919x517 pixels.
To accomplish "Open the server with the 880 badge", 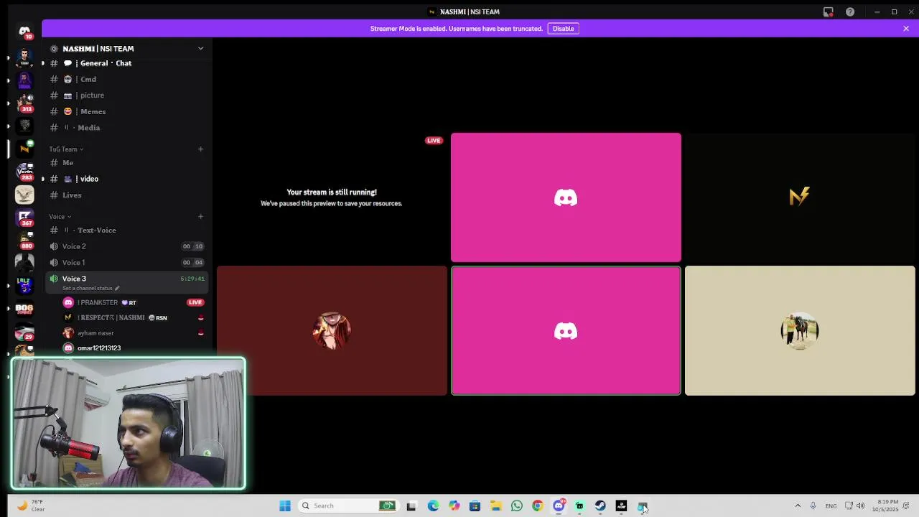I will (x=24, y=241).
